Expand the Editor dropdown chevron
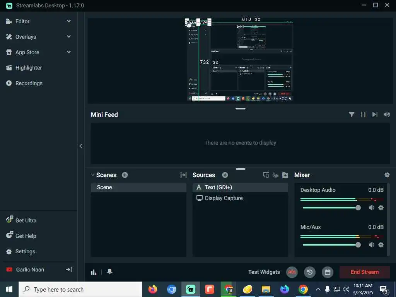 click(69, 21)
